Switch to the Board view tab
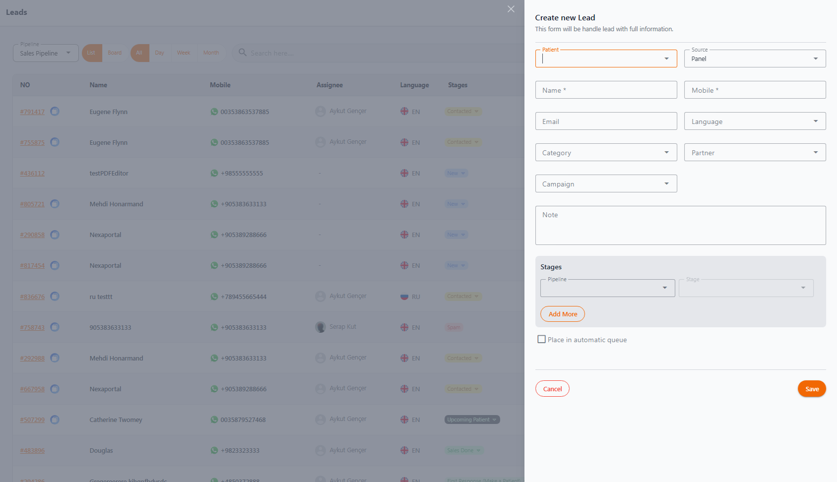837x482 pixels. click(115, 53)
